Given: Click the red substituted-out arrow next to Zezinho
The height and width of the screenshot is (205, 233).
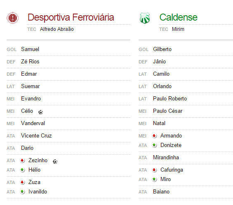Looking at the screenshot, I should tap(22, 161).
